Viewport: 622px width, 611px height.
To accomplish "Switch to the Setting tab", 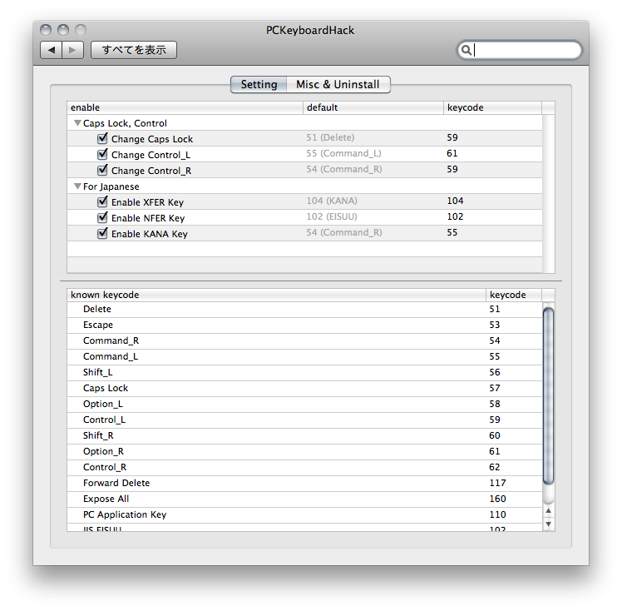I will point(259,85).
